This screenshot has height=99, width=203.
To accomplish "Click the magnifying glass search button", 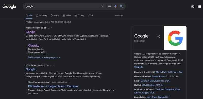I will [x=121, y=6].
